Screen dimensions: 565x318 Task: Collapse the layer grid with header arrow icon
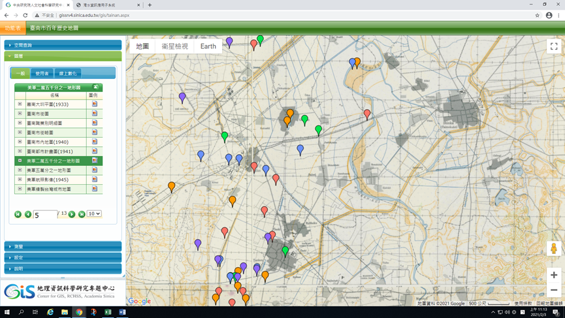pyautogui.click(x=95, y=87)
